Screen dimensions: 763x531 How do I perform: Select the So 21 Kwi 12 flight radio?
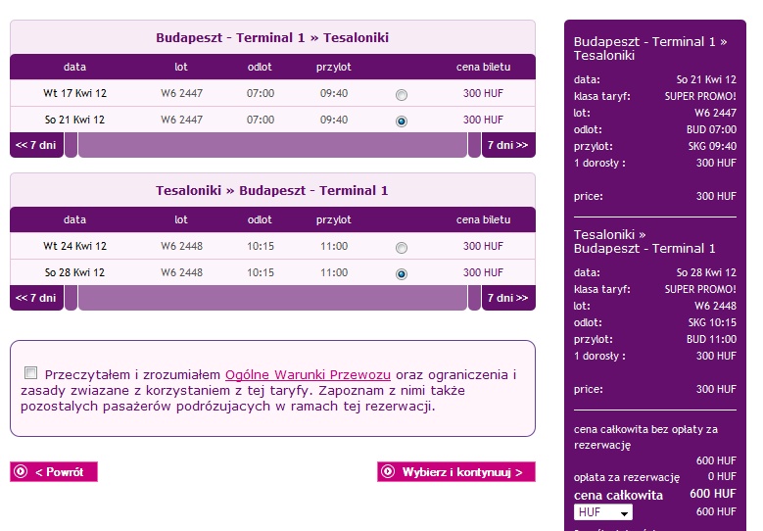pos(402,121)
